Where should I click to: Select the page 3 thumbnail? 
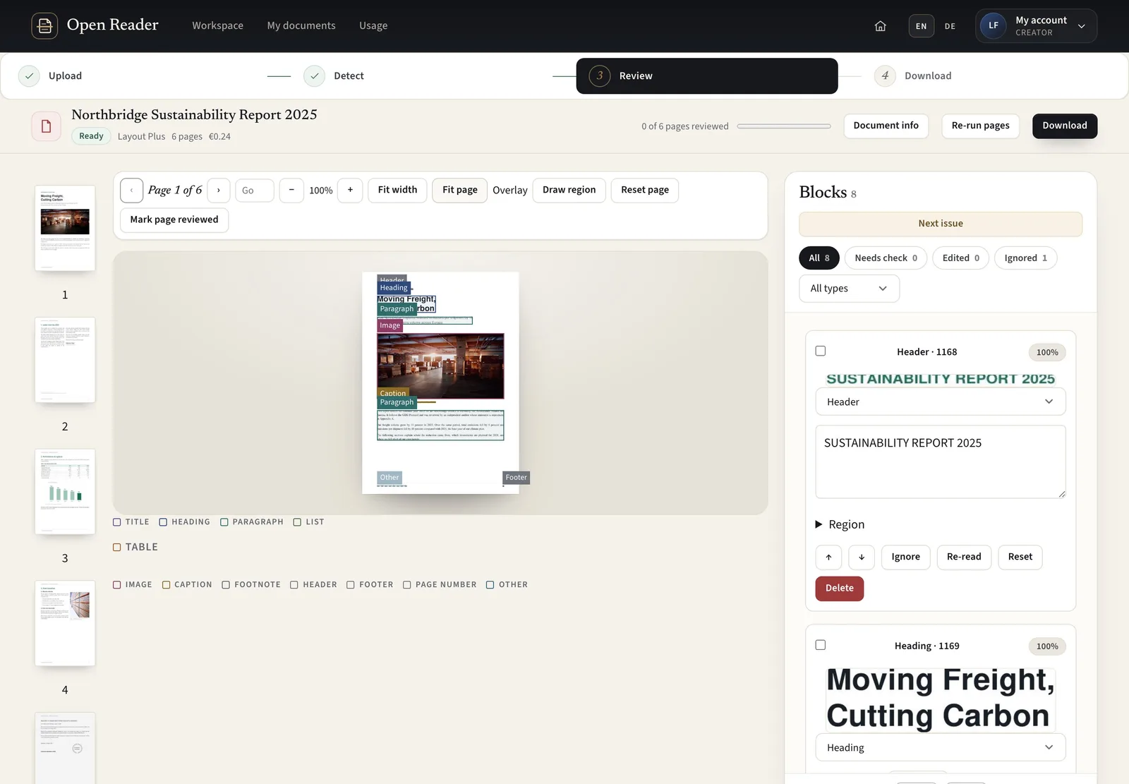click(x=65, y=492)
